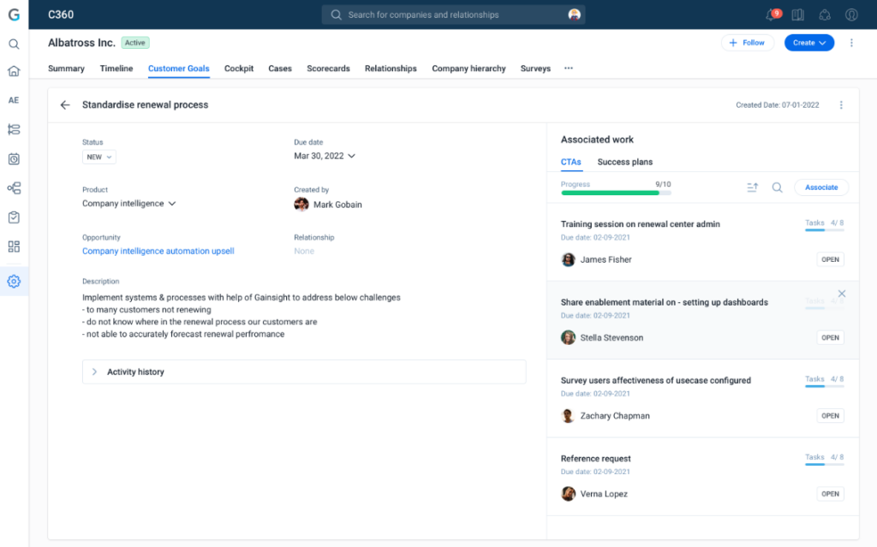Click the avatar inside the search bar
The image size is (877, 547).
point(574,15)
